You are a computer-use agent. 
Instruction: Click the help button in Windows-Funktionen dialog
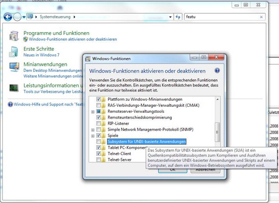[x=217, y=71]
